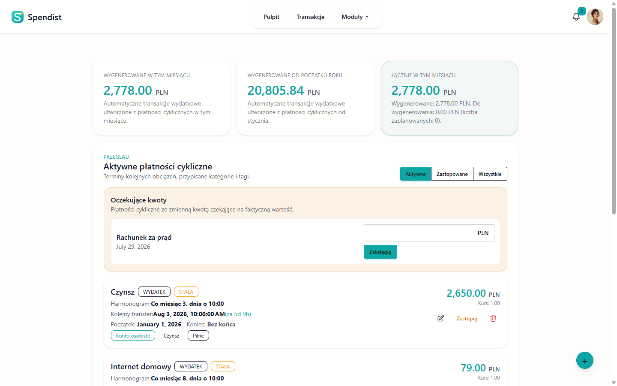Show Wszystkie recurring payments
617x386 pixels.
click(490, 174)
